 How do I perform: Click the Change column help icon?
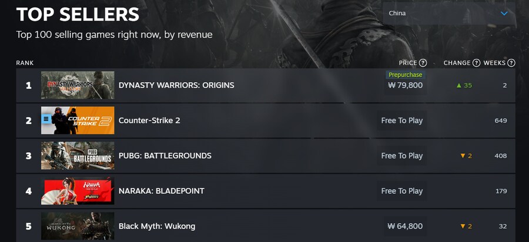coord(476,63)
